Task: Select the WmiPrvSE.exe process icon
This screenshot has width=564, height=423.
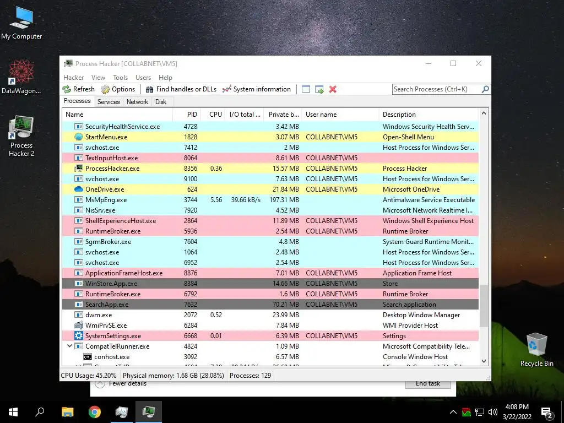Action: [78, 325]
